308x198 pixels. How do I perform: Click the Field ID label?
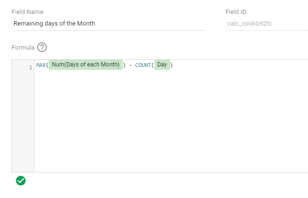236,11
